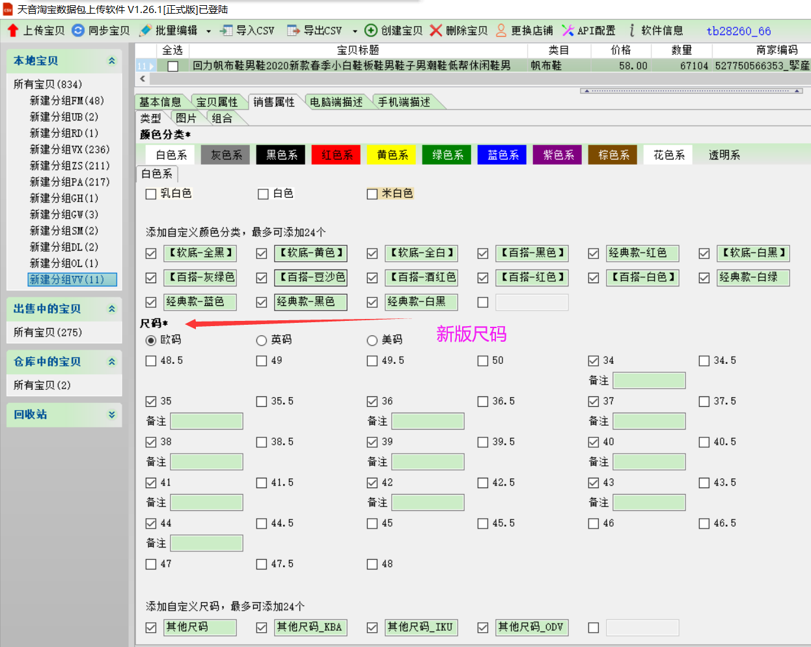Check the 乳白色 color checkbox
Viewport: 811px width, 647px height.
(151, 194)
